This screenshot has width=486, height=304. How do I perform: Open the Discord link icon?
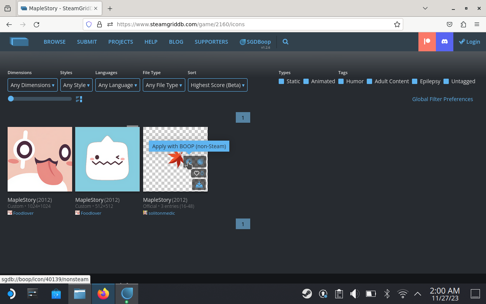[x=445, y=42]
